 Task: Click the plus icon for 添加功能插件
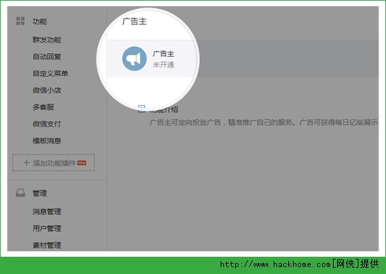[26, 163]
